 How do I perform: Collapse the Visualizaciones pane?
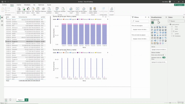click(166, 17)
